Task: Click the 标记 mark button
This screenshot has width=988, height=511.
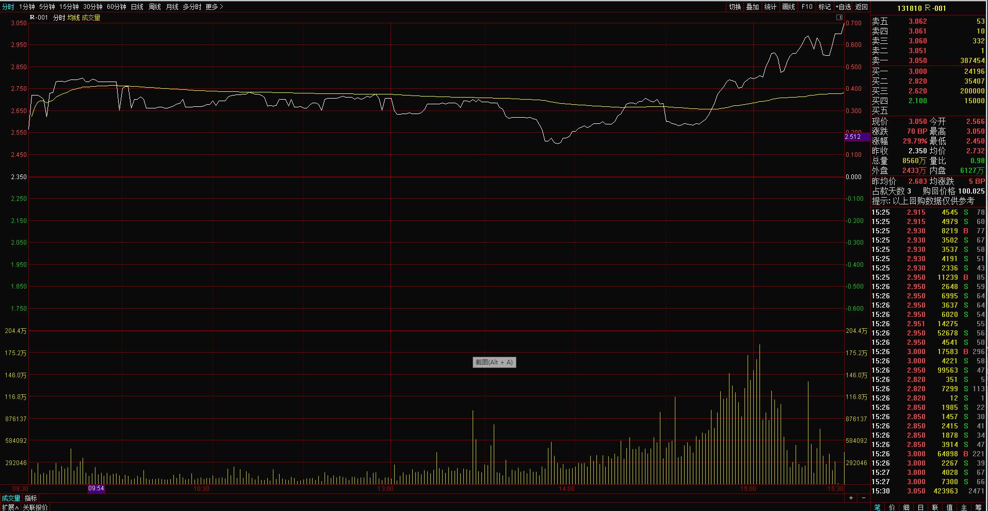Action: 824,7
